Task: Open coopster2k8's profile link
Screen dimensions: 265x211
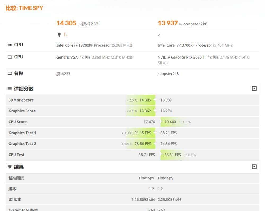Action: click(195, 24)
